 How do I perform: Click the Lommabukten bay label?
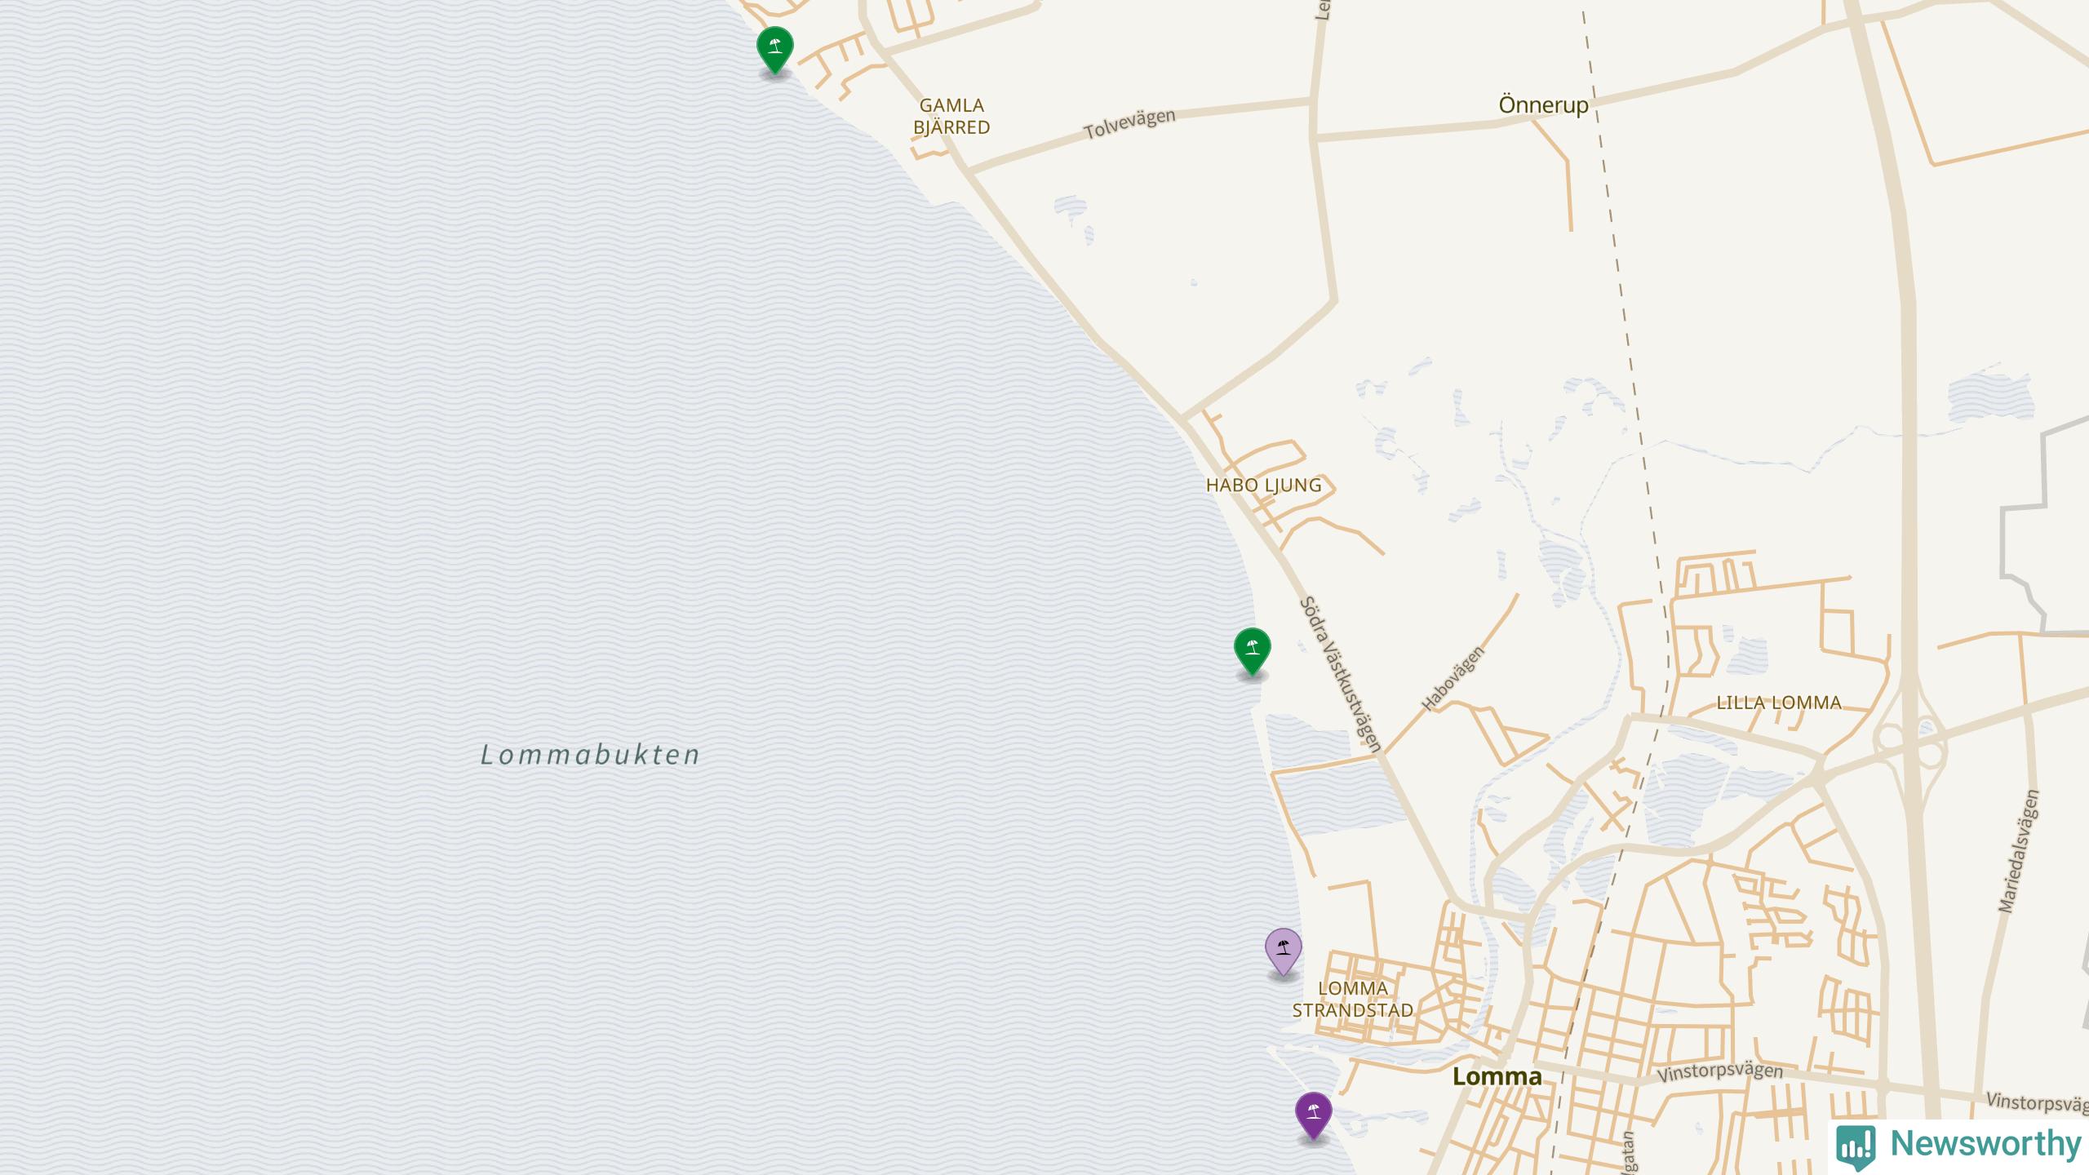coord(590,755)
